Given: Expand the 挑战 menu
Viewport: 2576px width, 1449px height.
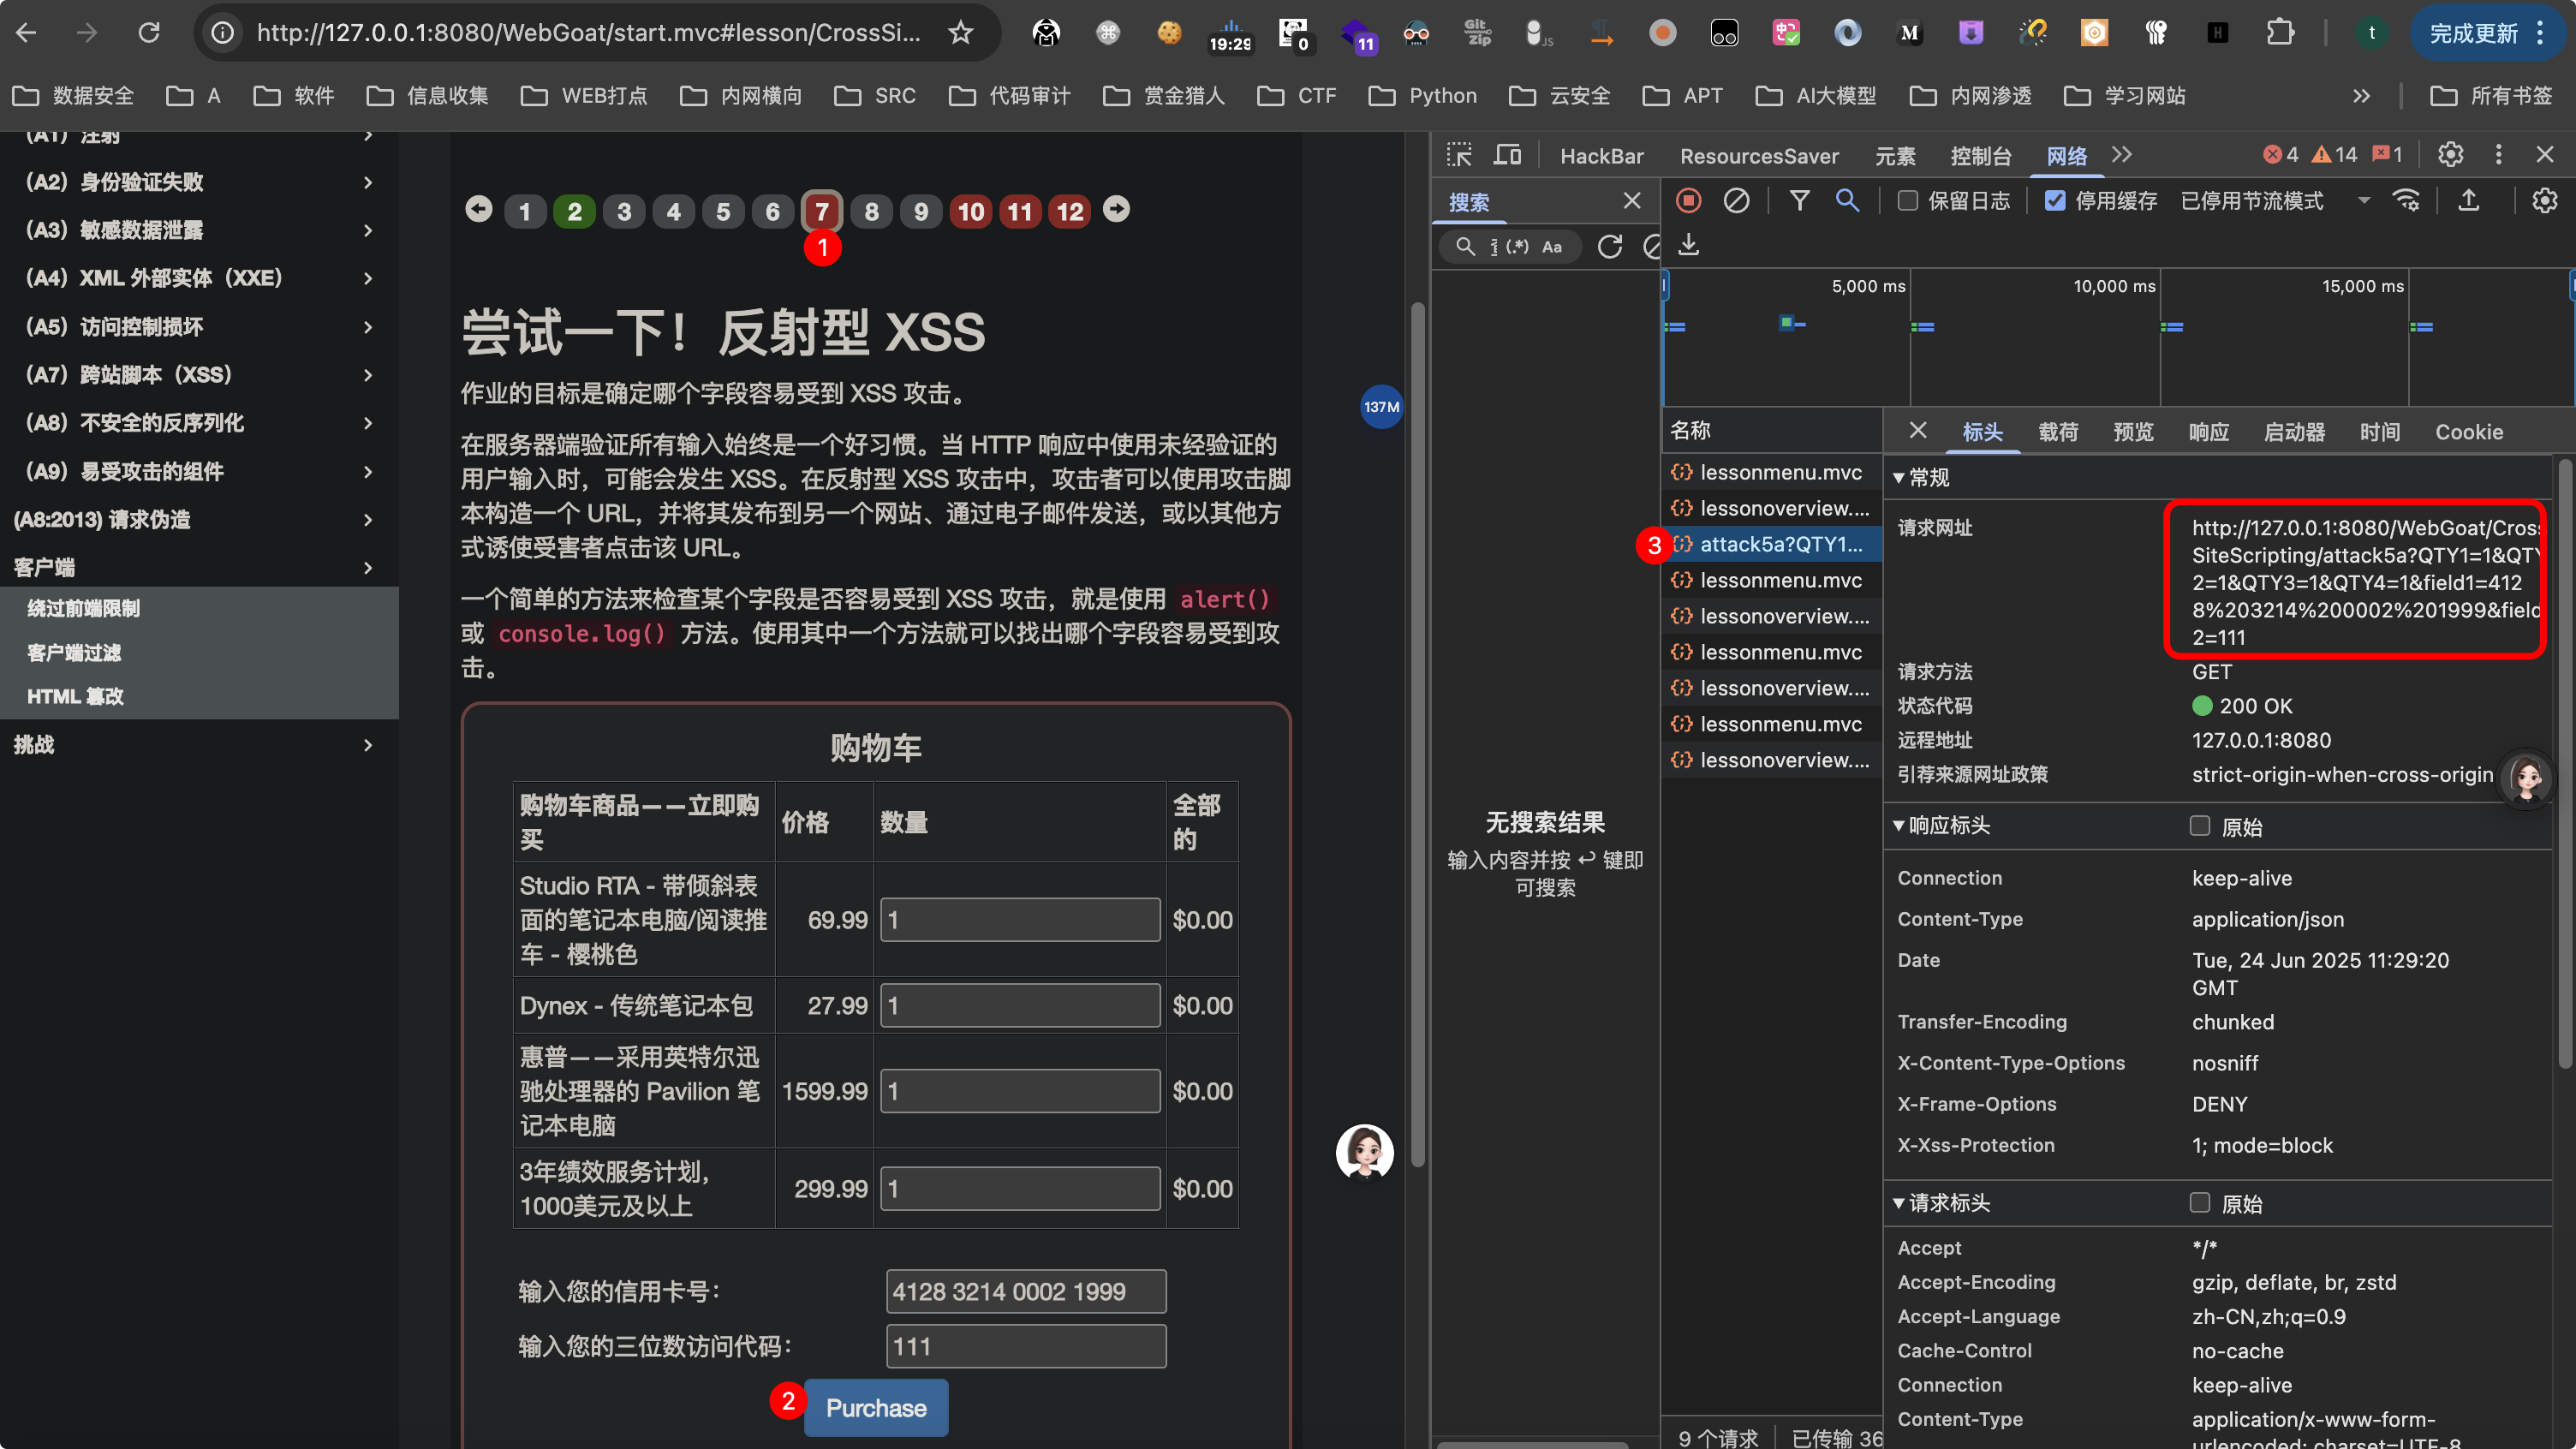Looking at the screenshot, I should pyautogui.click(x=199, y=745).
